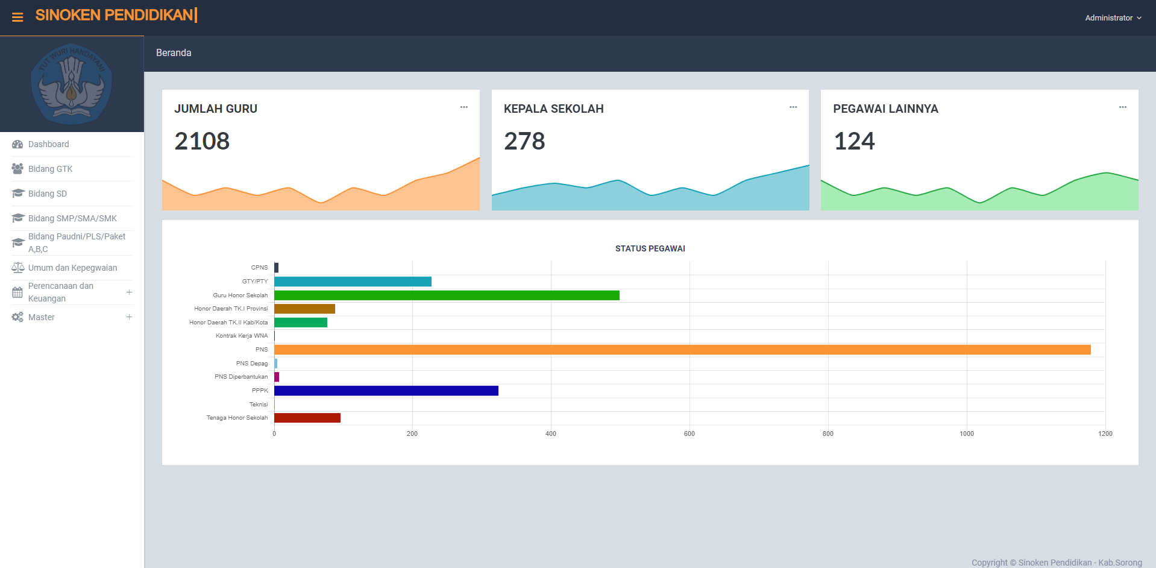Click the Beranda breadcrumb title
The height and width of the screenshot is (568, 1156).
coord(174,53)
